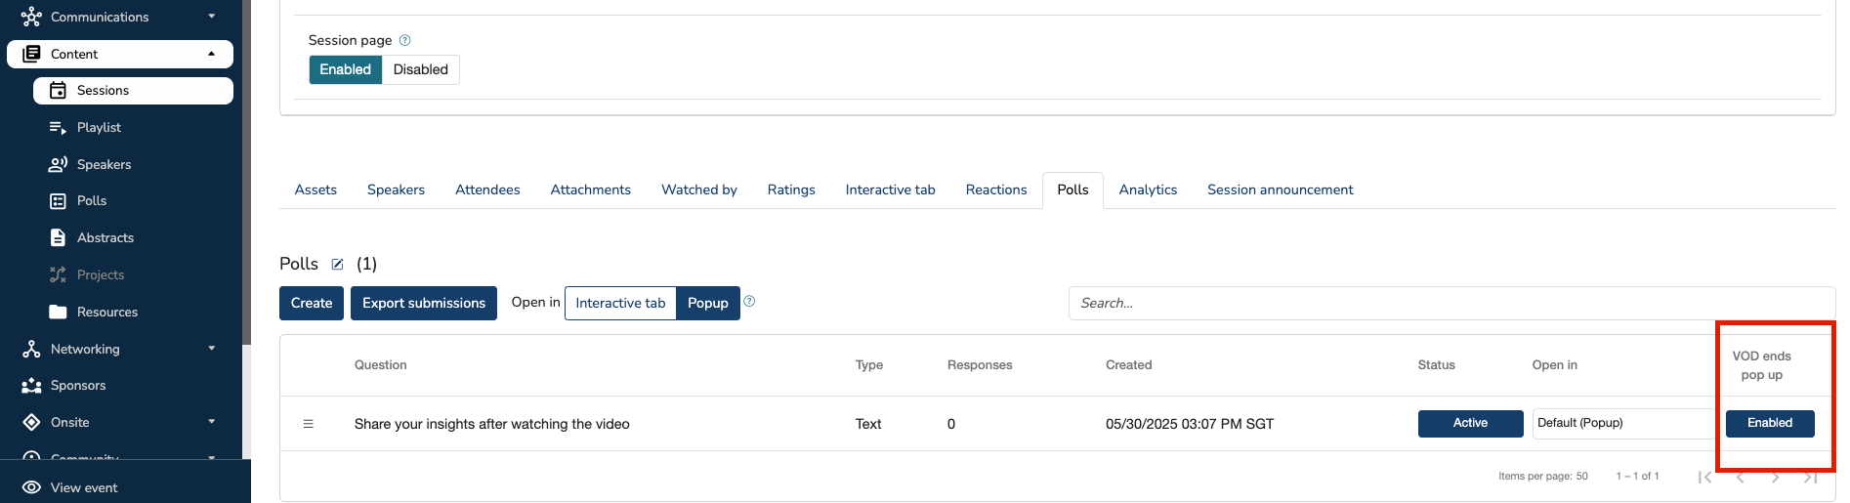Set Session page to Disabled
1850x503 pixels.
(x=420, y=69)
